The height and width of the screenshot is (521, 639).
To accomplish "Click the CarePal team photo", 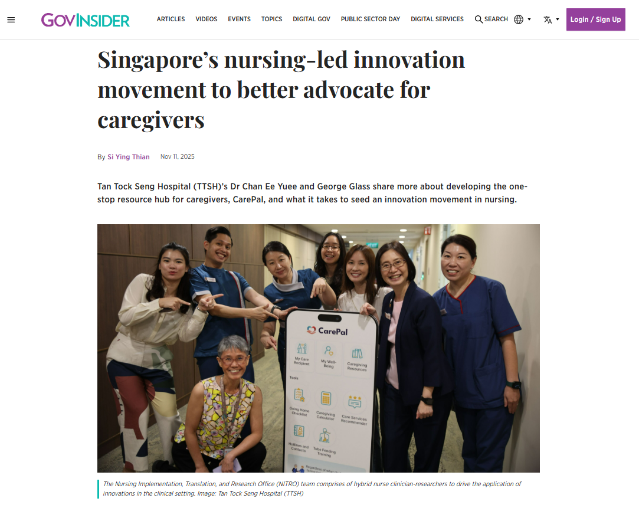I will click(x=318, y=348).
